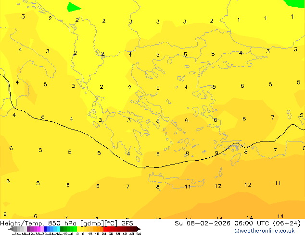Click the dark maroon right arrow end of the color scale
Viewport: 305px width, 235px height.
point(139,229)
